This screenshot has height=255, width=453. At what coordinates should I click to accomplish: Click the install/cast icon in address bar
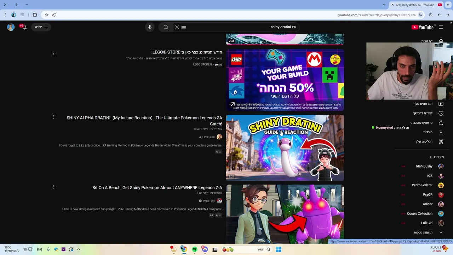click(x=54, y=15)
